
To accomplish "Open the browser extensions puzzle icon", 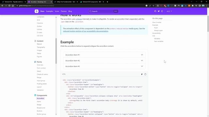I will click(x=193, y=6).
